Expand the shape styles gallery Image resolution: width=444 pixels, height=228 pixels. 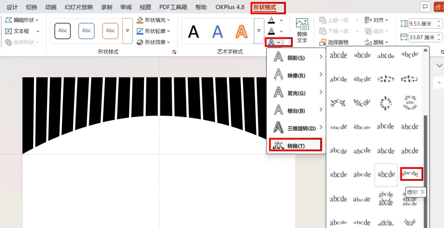(x=127, y=31)
